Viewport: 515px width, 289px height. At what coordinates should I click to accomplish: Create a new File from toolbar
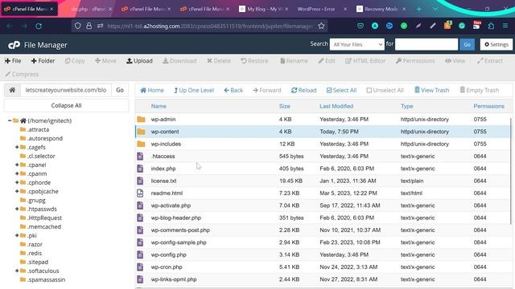pyautogui.click(x=13, y=61)
